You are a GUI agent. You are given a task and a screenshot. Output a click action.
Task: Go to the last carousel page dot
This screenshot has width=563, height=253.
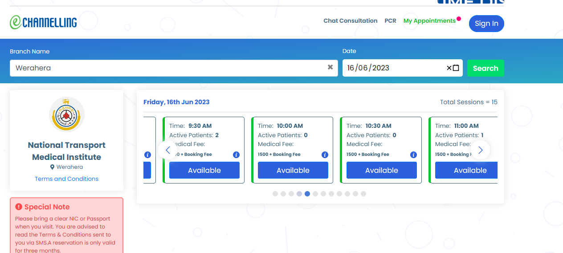click(363, 194)
